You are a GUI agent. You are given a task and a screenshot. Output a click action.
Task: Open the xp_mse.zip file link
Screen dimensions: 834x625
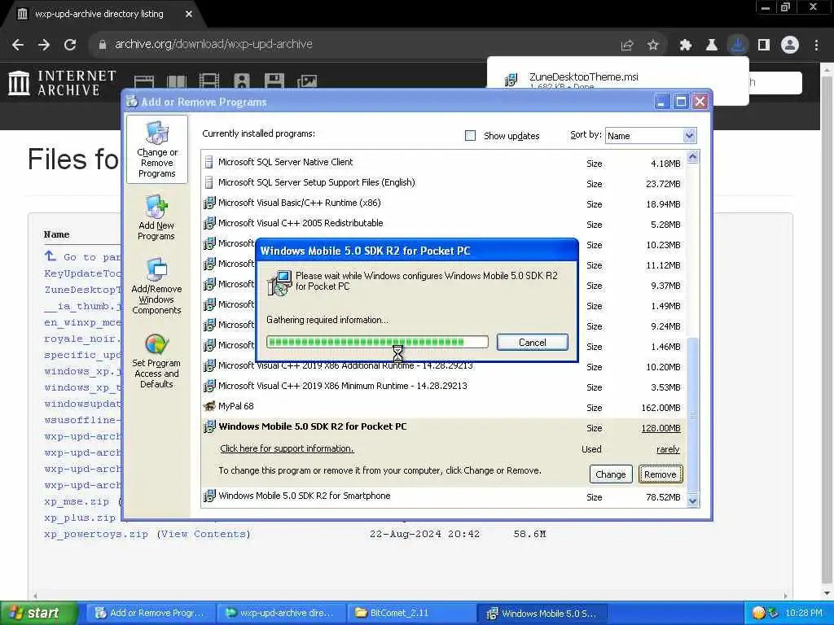point(76,501)
